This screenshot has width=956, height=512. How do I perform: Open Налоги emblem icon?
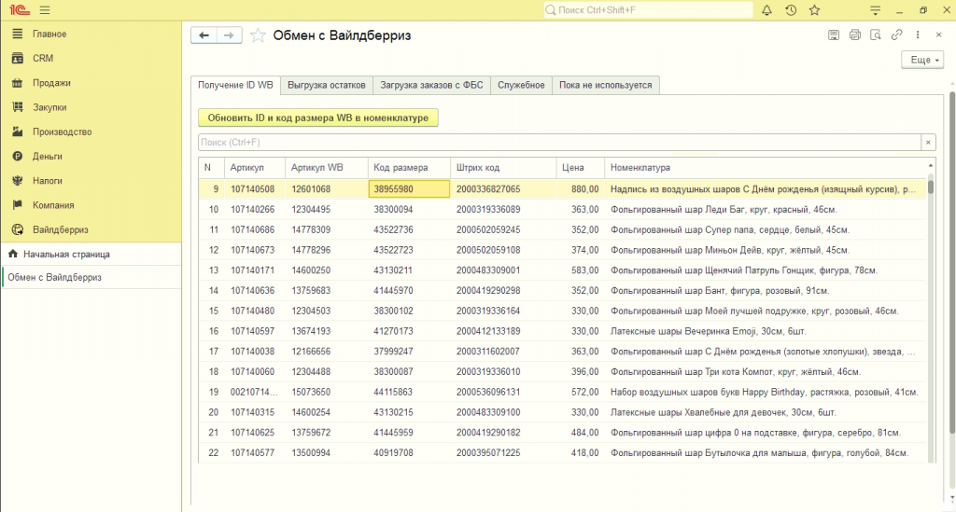click(x=17, y=181)
